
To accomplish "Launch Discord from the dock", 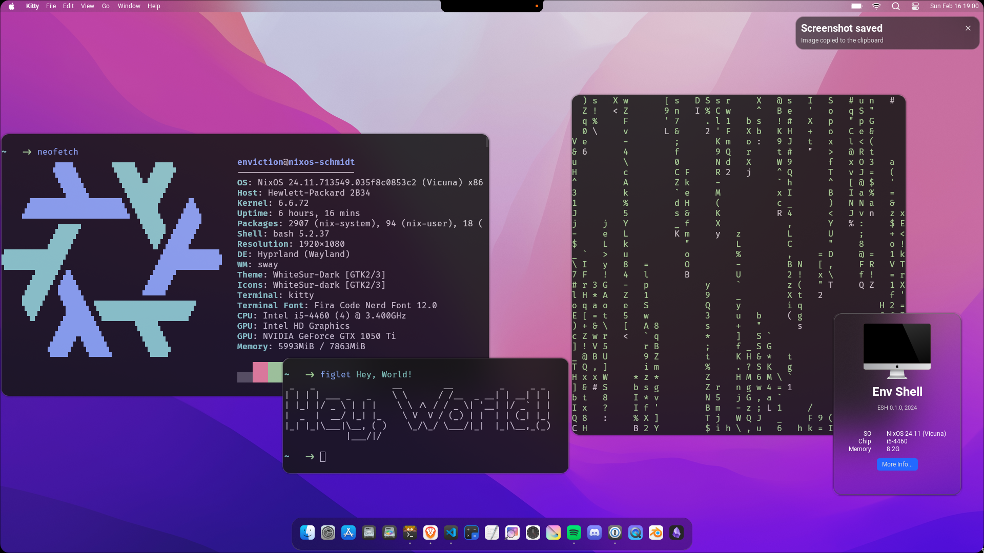I will 594,533.
